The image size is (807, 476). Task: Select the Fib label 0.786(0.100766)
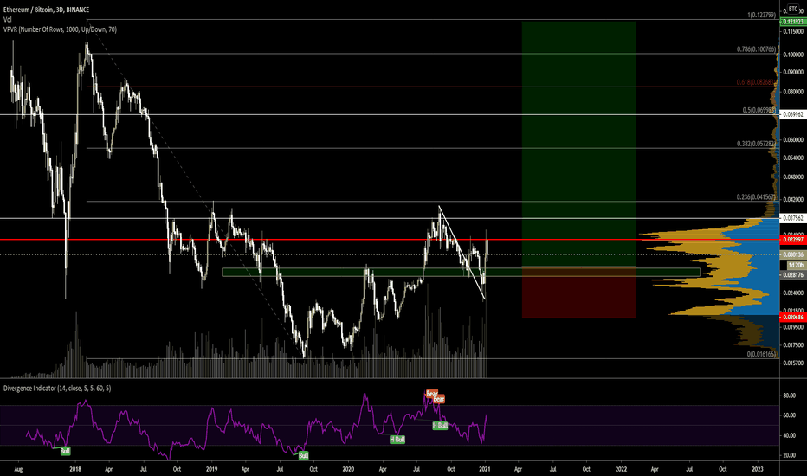(x=756, y=49)
